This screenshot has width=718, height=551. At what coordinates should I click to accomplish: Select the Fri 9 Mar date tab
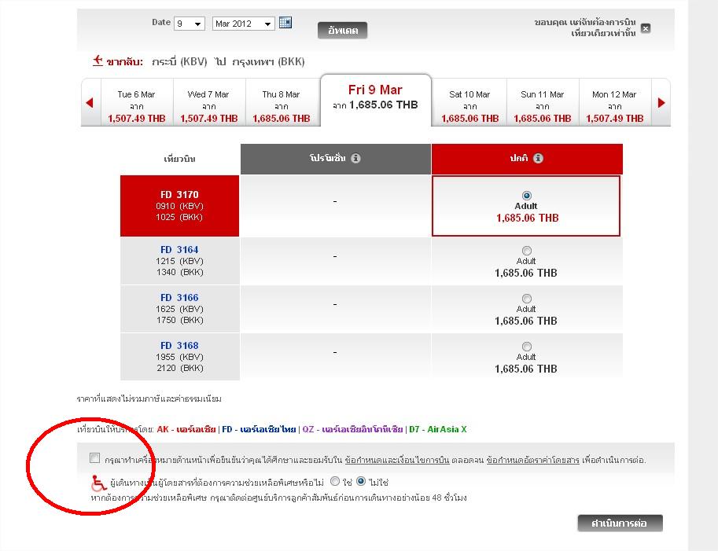click(x=375, y=100)
